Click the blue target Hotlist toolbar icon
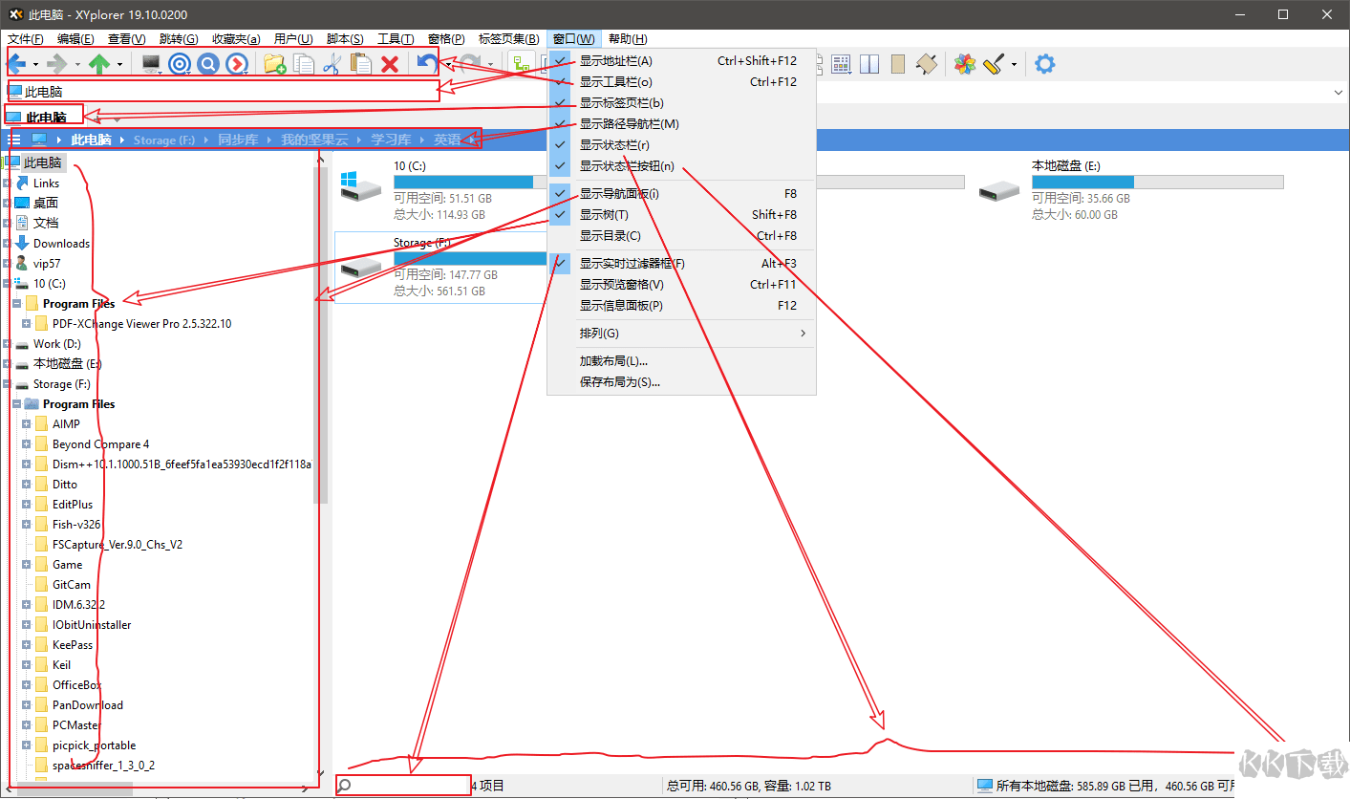Screen dimensions: 1350x799 click(x=180, y=64)
